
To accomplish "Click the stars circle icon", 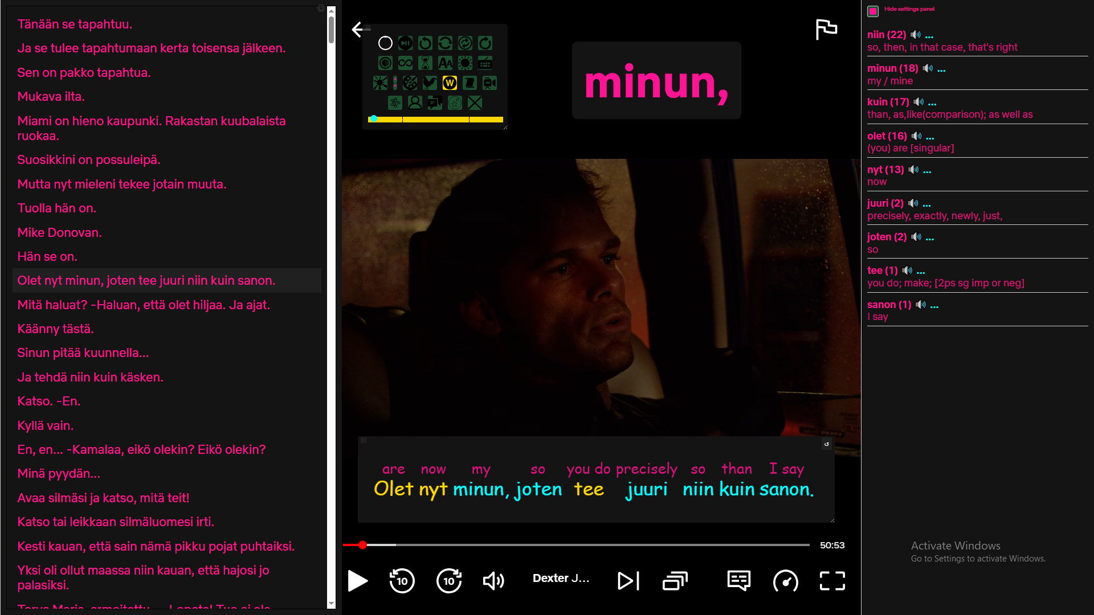I will pyautogui.click(x=455, y=102).
